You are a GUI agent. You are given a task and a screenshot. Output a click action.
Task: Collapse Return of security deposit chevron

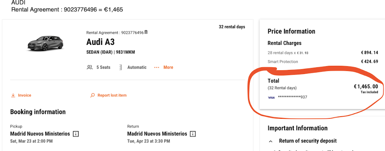(x=271, y=141)
